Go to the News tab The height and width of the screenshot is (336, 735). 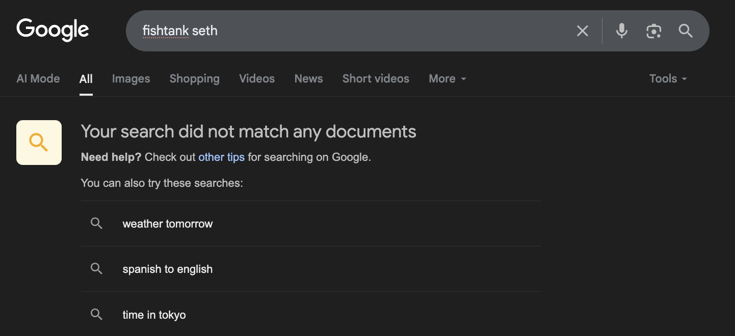pyautogui.click(x=308, y=79)
